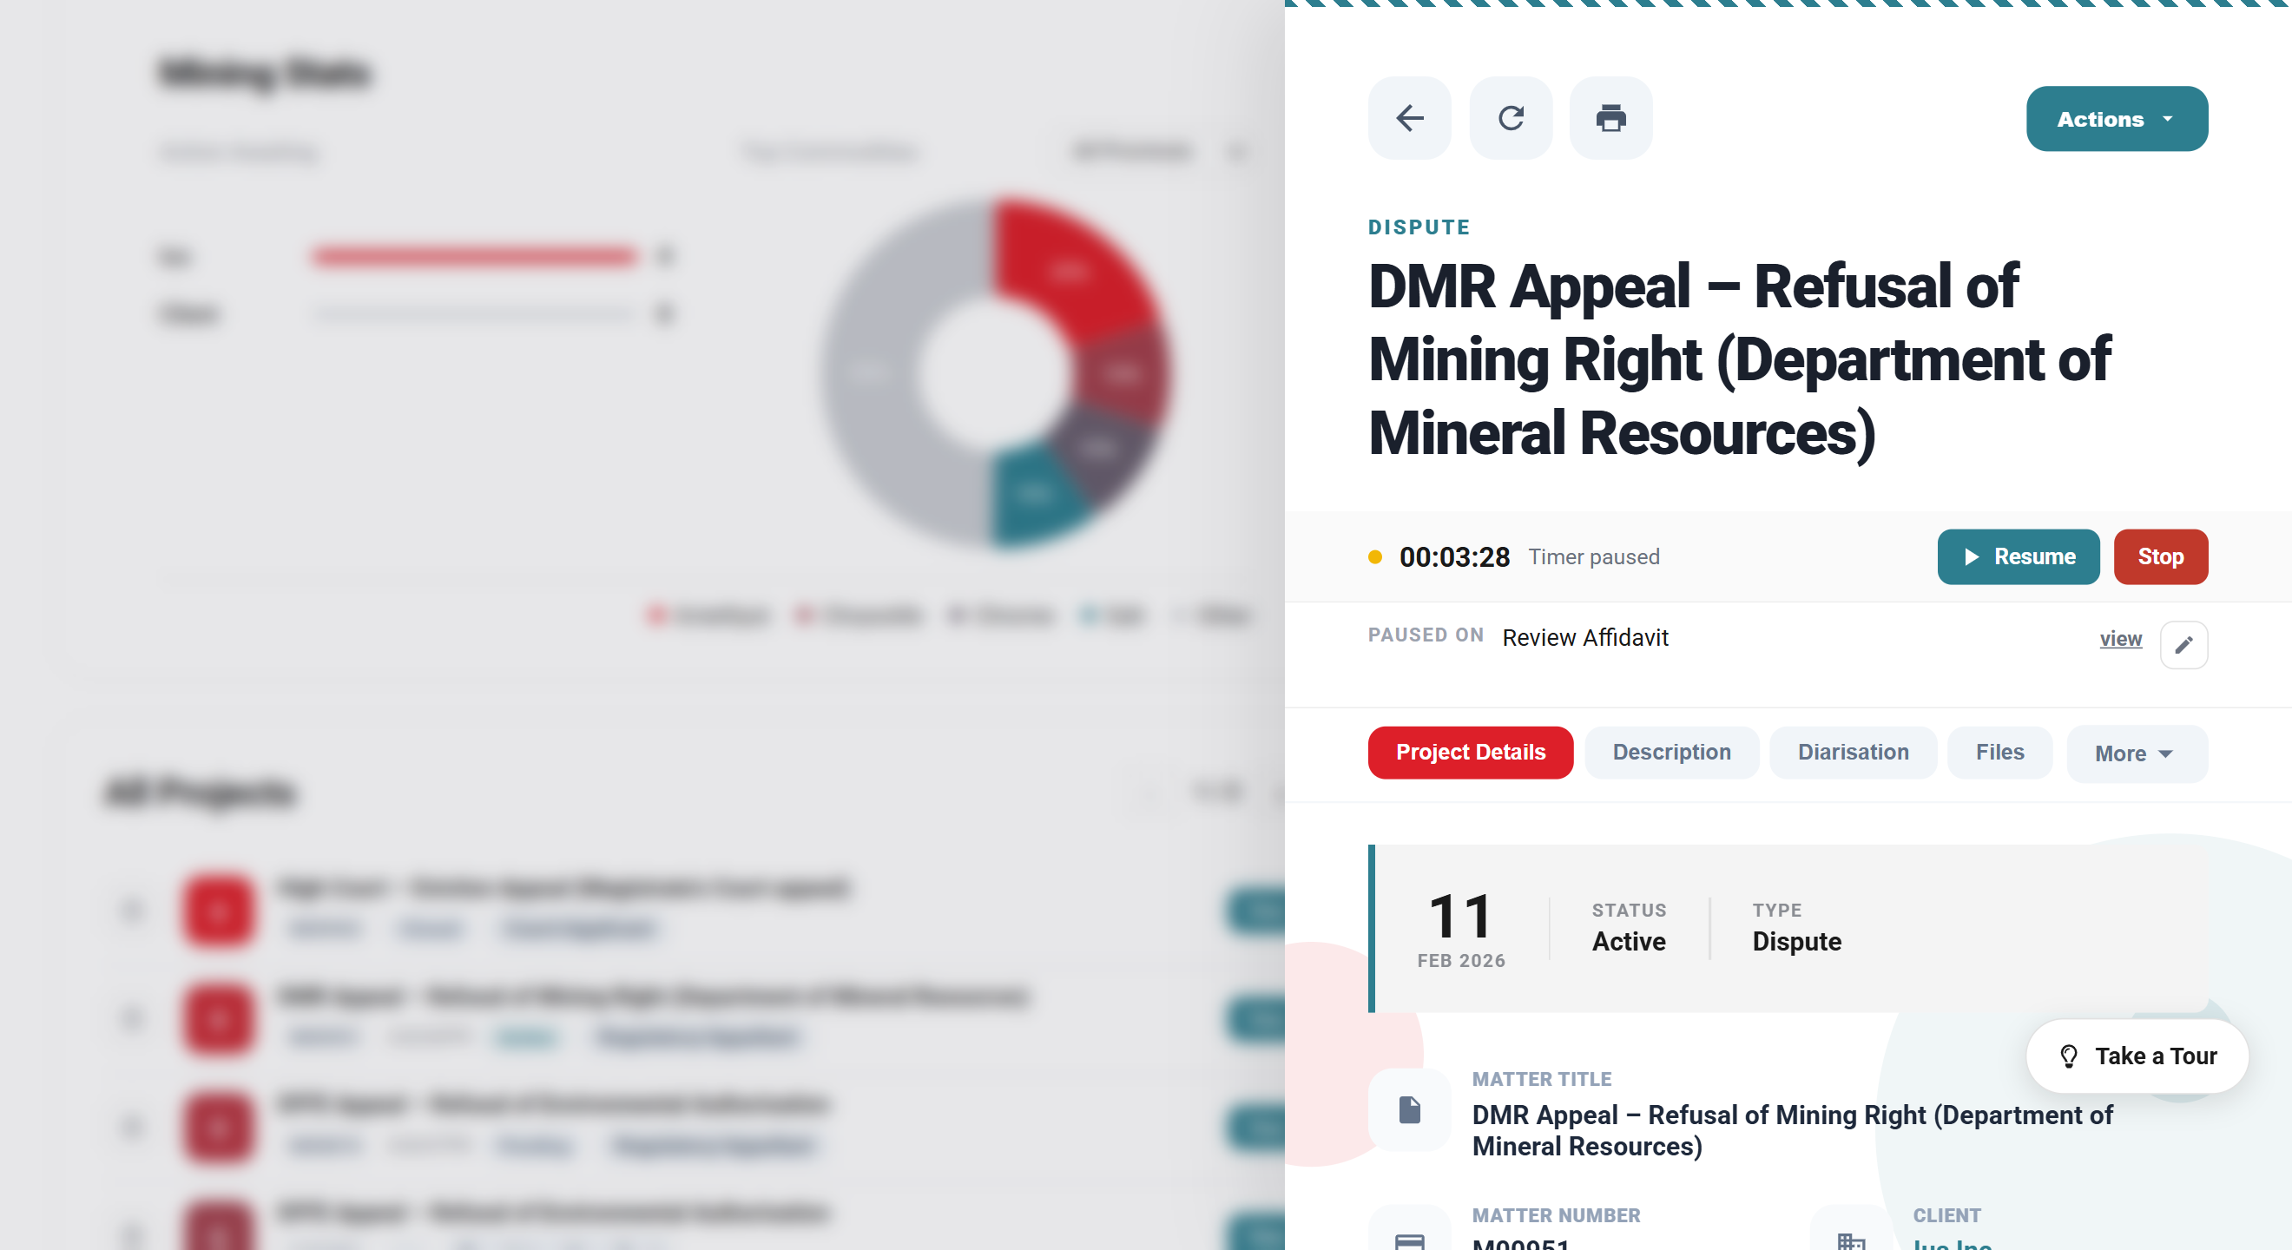The width and height of the screenshot is (2292, 1250).
Task: Click the matter title document icon
Action: 1409,1110
